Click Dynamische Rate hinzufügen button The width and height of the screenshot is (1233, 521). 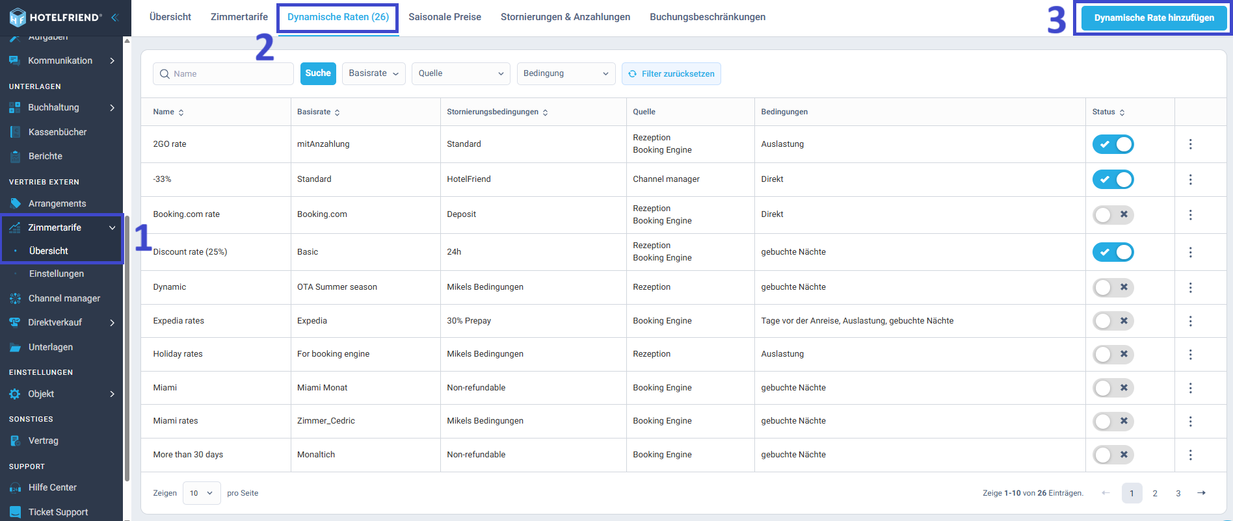1154,18
